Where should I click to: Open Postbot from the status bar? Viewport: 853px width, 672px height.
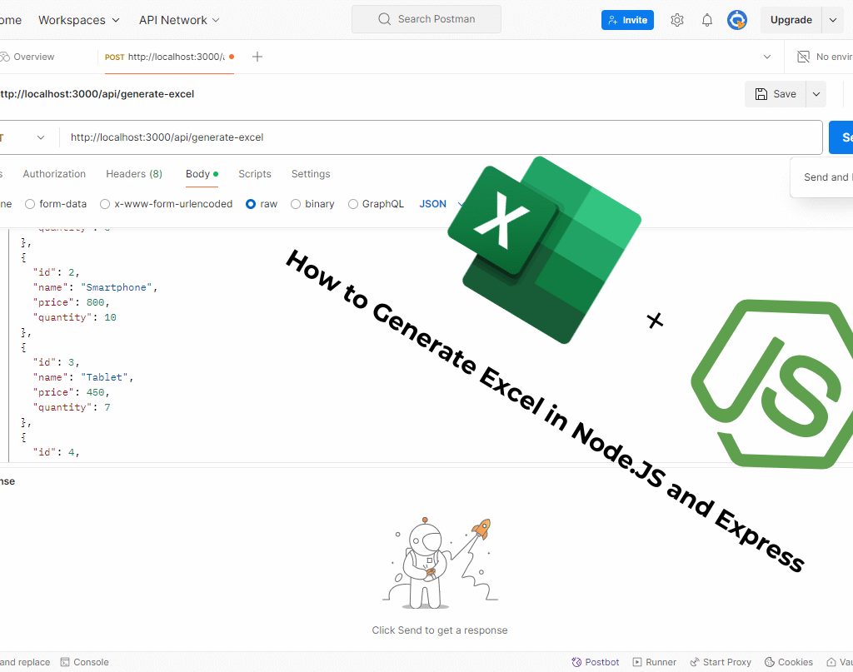595,662
